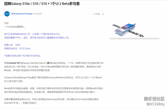
Task: Click the blue line '我们正在寻找Beta测试人员'
Action: (x=32, y=34)
